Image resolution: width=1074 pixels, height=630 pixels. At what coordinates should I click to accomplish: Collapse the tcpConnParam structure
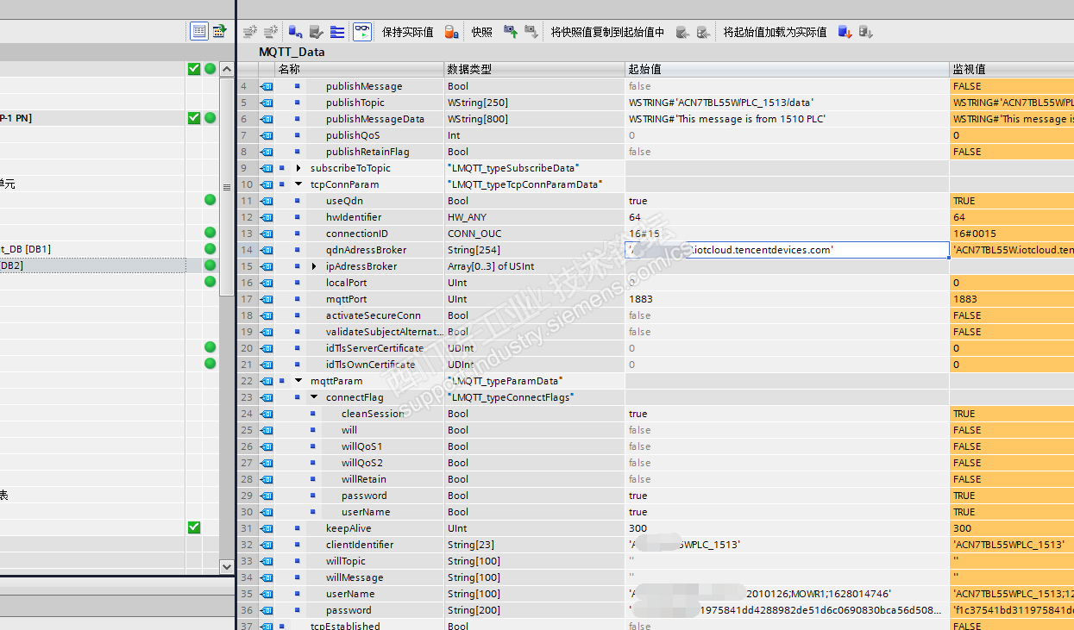tap(298, 184)
